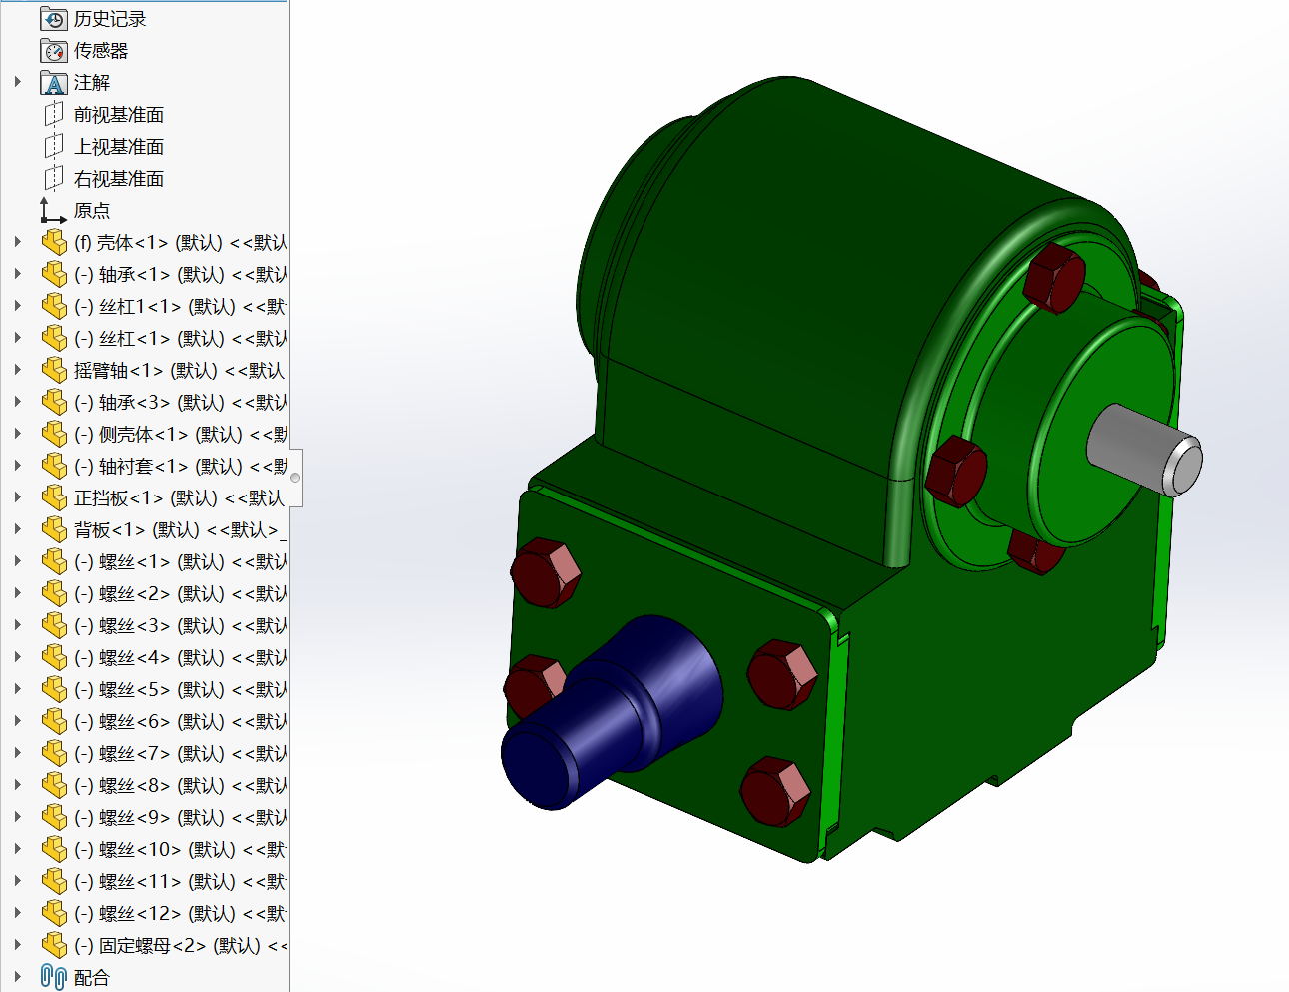Click the 原点 origin icon
The height and width of the screenshot is (992, 1289).
pyautogui.click(x=54, y=211)
